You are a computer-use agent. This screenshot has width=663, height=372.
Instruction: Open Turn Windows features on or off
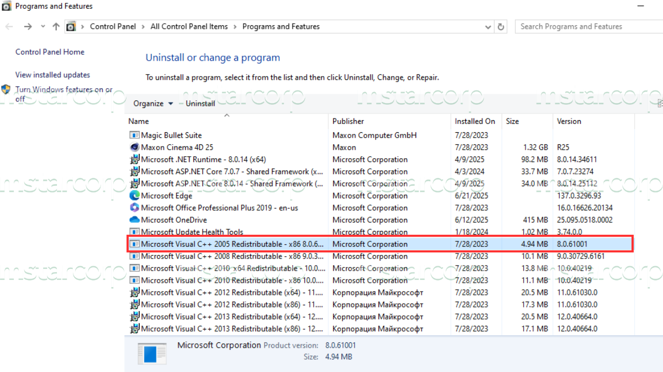click(x=64, y=94)
